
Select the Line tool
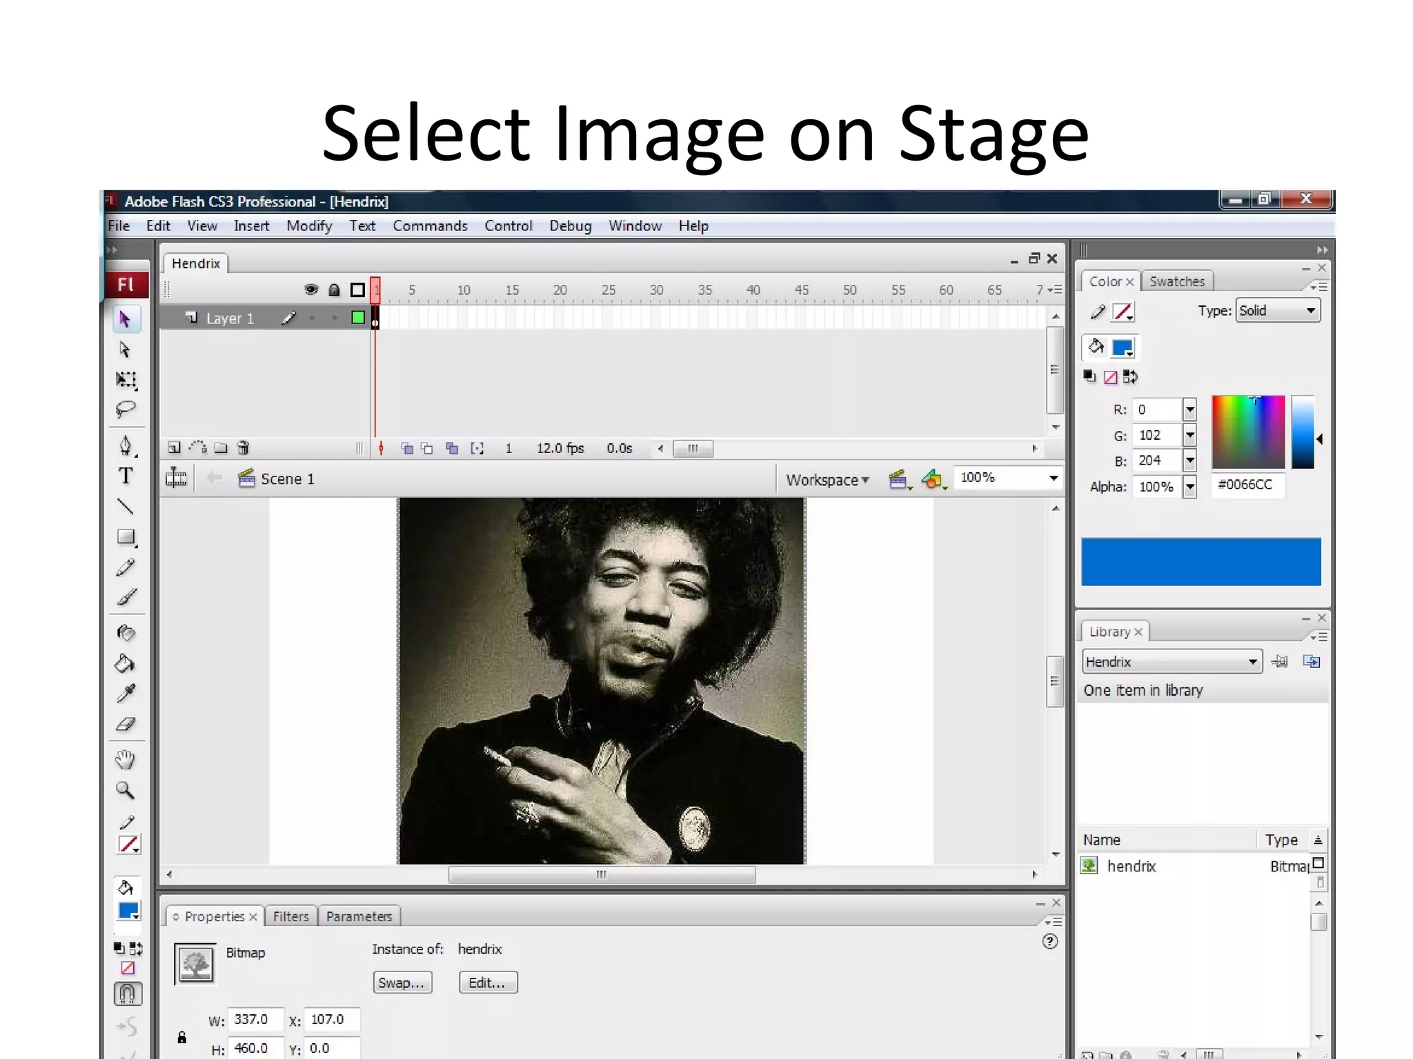(x=126, y=507)
